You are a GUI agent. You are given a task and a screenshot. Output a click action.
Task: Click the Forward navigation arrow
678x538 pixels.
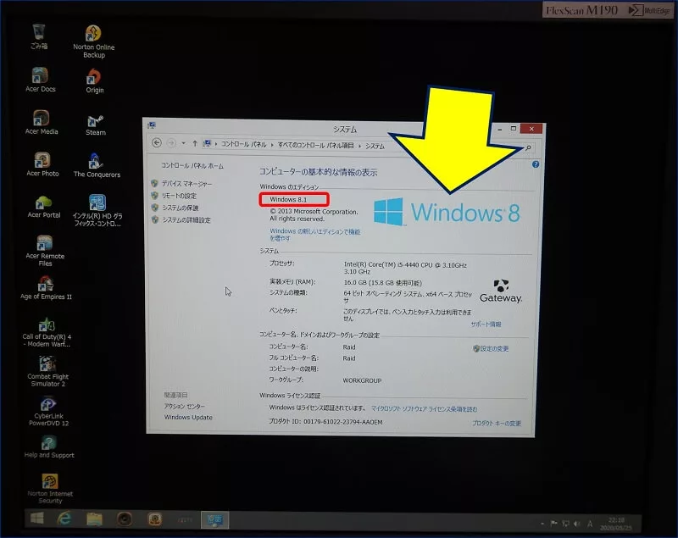[x=171, y=142]
